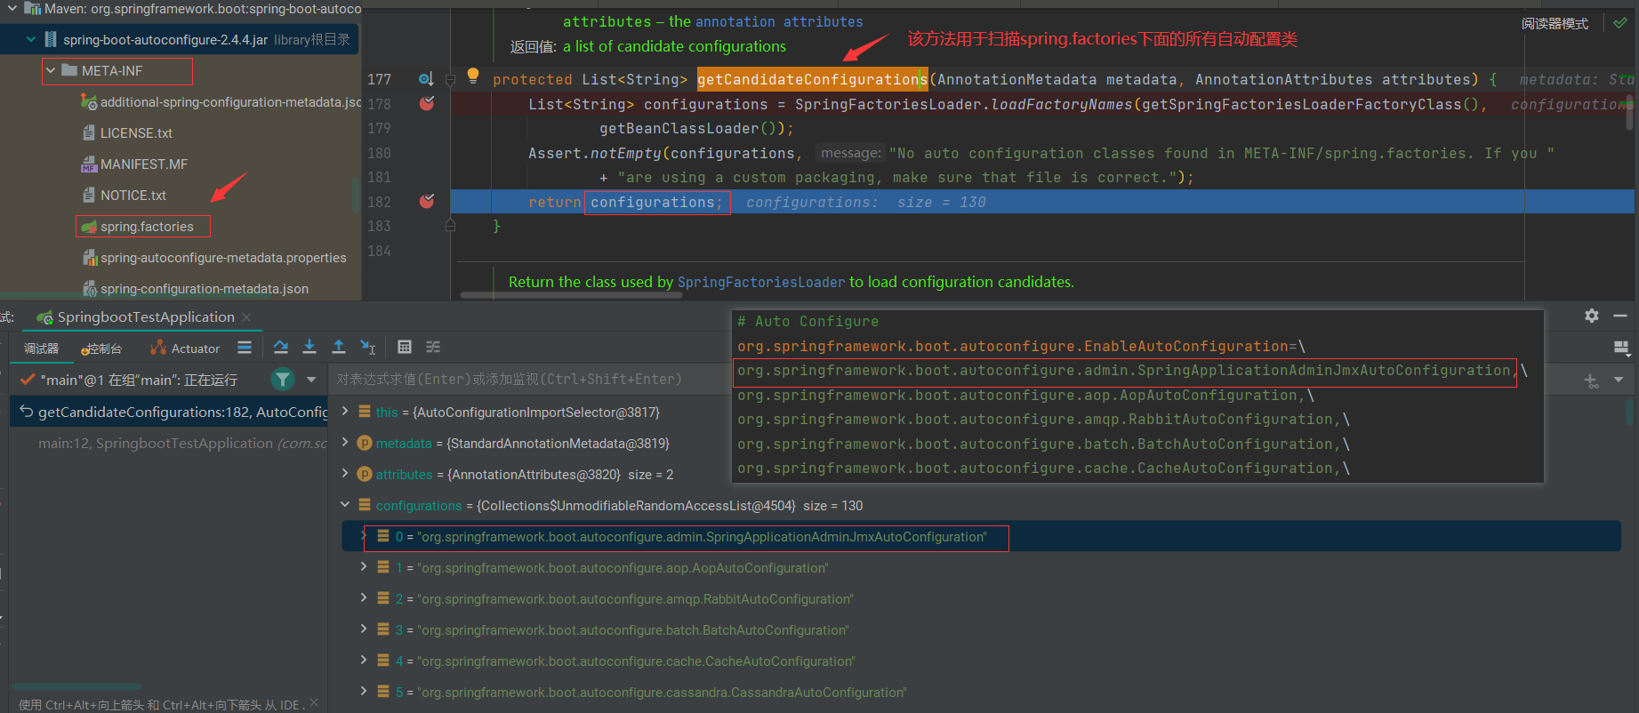Select the getCandidateConfigurations:182 stack frame
The width and height of the screenshot is (1639, 713).
point(169,412)
